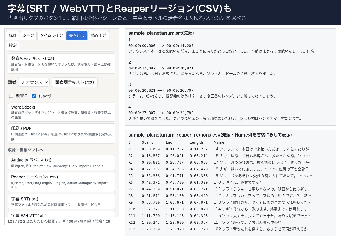Click End value 1:06.671 in row R9
Viewport: 341px width, 240px height.
pyautogui.click(x=175, y=202)
